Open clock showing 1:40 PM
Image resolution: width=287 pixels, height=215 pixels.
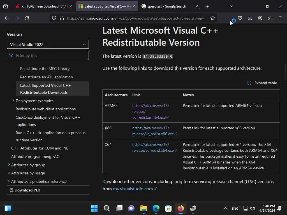coord(267,208)
